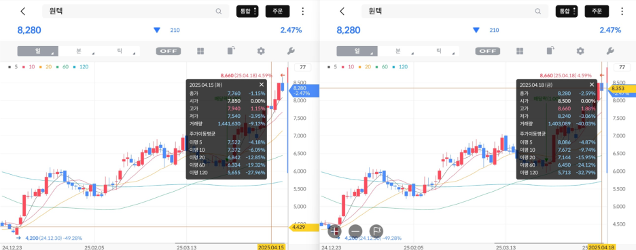
Task: Rotate screen icon in right chart toolbar
Action: (550, 51)
